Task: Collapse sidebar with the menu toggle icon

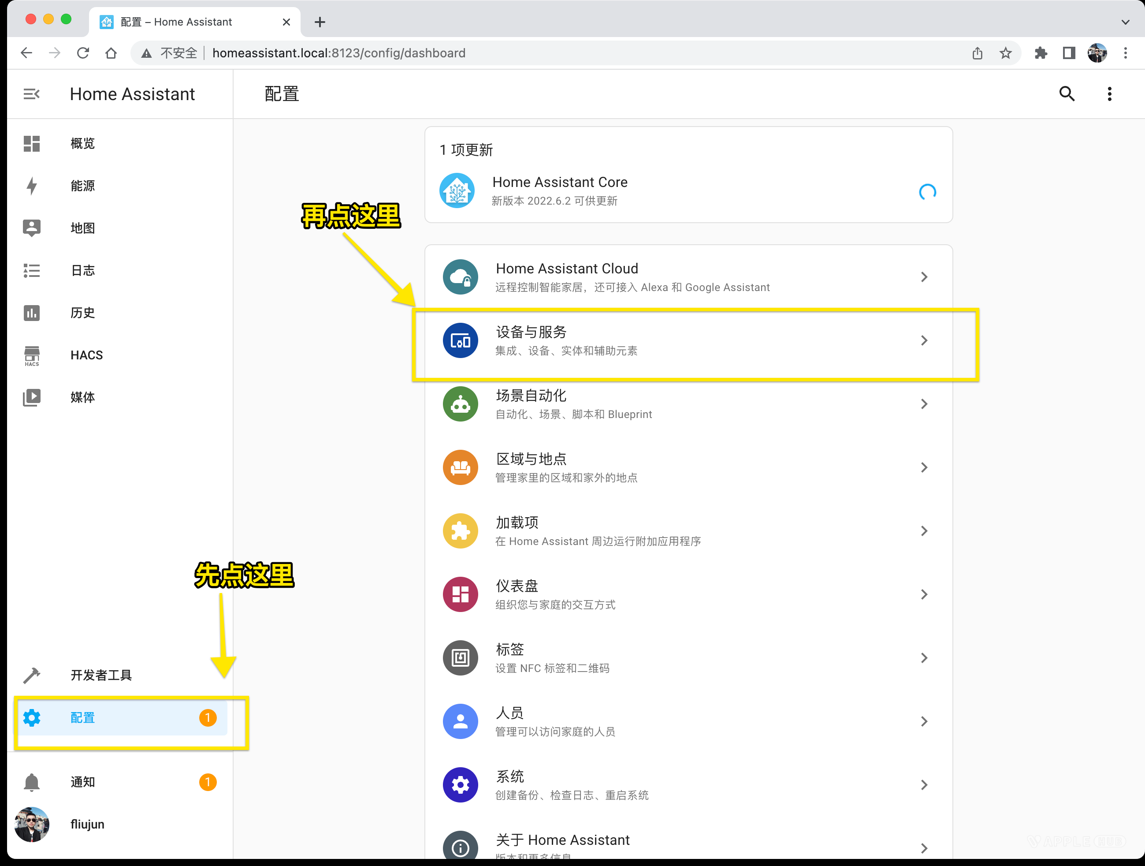Action: coord(32,94)
